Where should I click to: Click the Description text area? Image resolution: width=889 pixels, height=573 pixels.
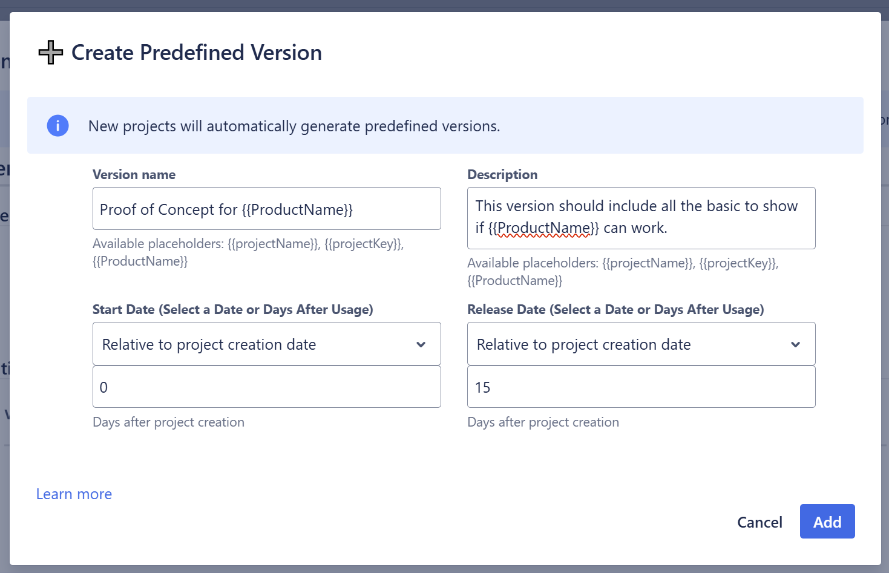tap(641, 218)
